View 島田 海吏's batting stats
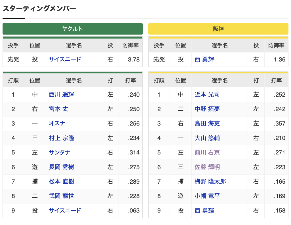 click(x=206, y=124)
